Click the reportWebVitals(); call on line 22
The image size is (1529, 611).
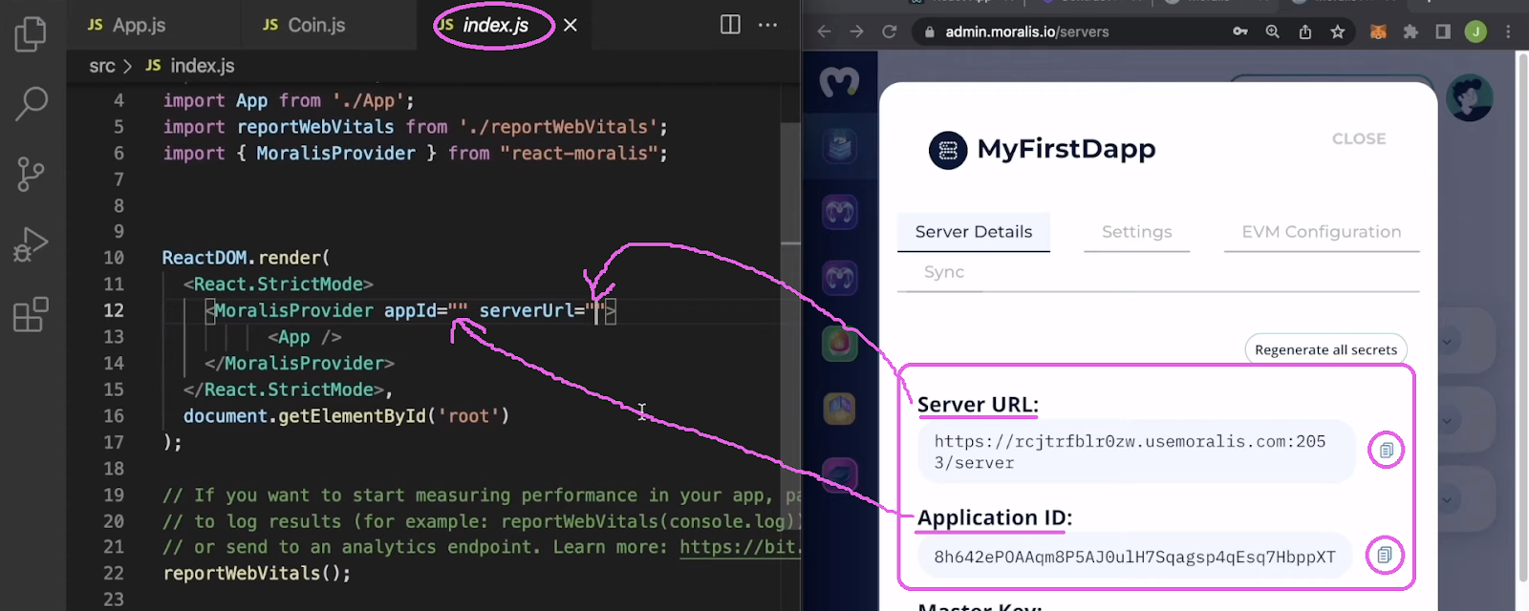click(x=257, y=574)
